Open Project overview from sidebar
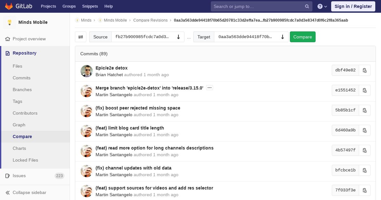This screenshot has width=381, height=200. (x=29, y=39)
